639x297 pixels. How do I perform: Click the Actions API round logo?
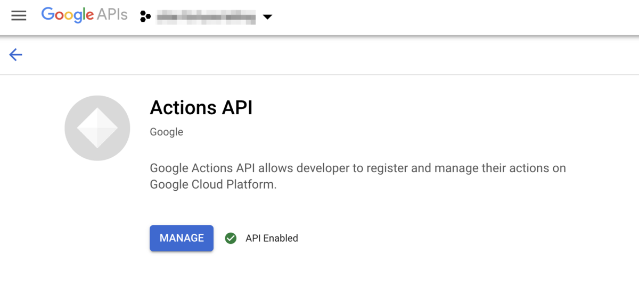97,128
